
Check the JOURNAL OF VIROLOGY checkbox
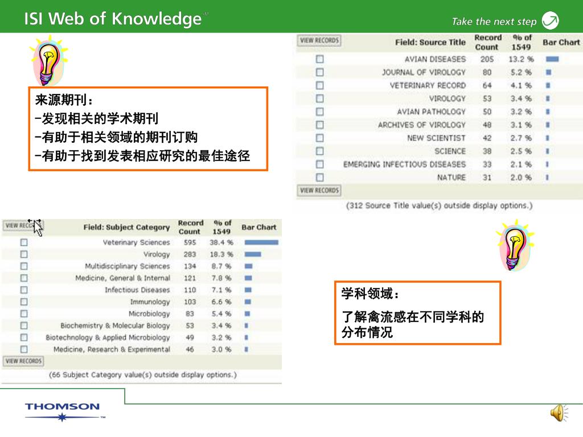point(320,72)
